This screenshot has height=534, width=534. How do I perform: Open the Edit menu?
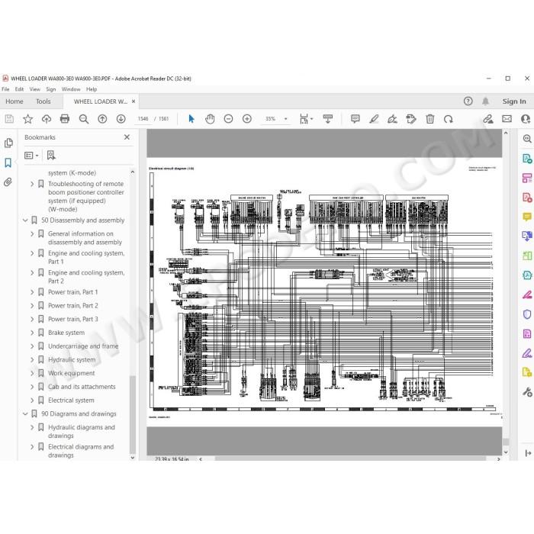click(x=19, y=89)
